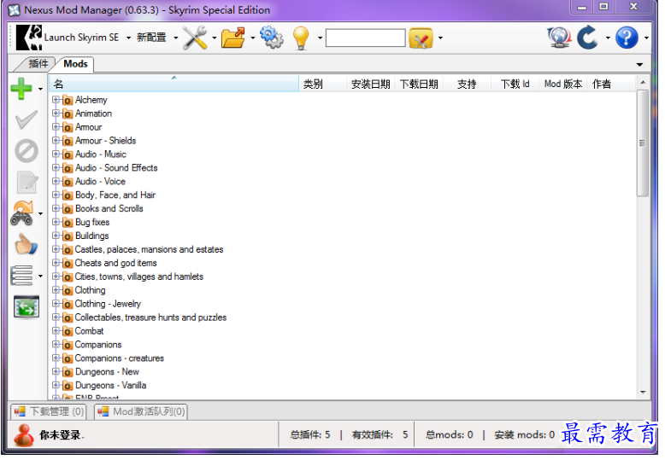Click the Clothing folder icon
This screenshot has width=665, height=460.
tap(68, 290)
